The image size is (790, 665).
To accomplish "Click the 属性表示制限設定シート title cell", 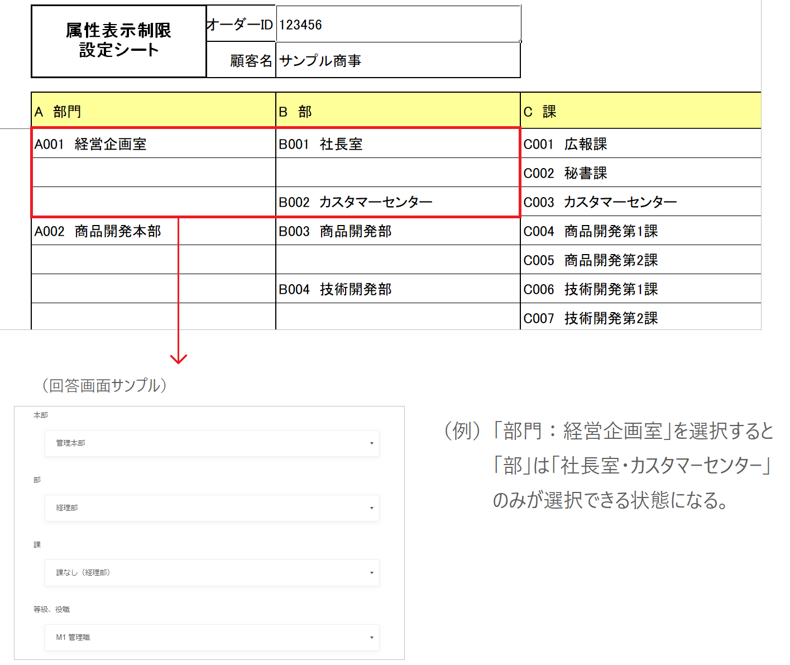I will pos(118,41).
